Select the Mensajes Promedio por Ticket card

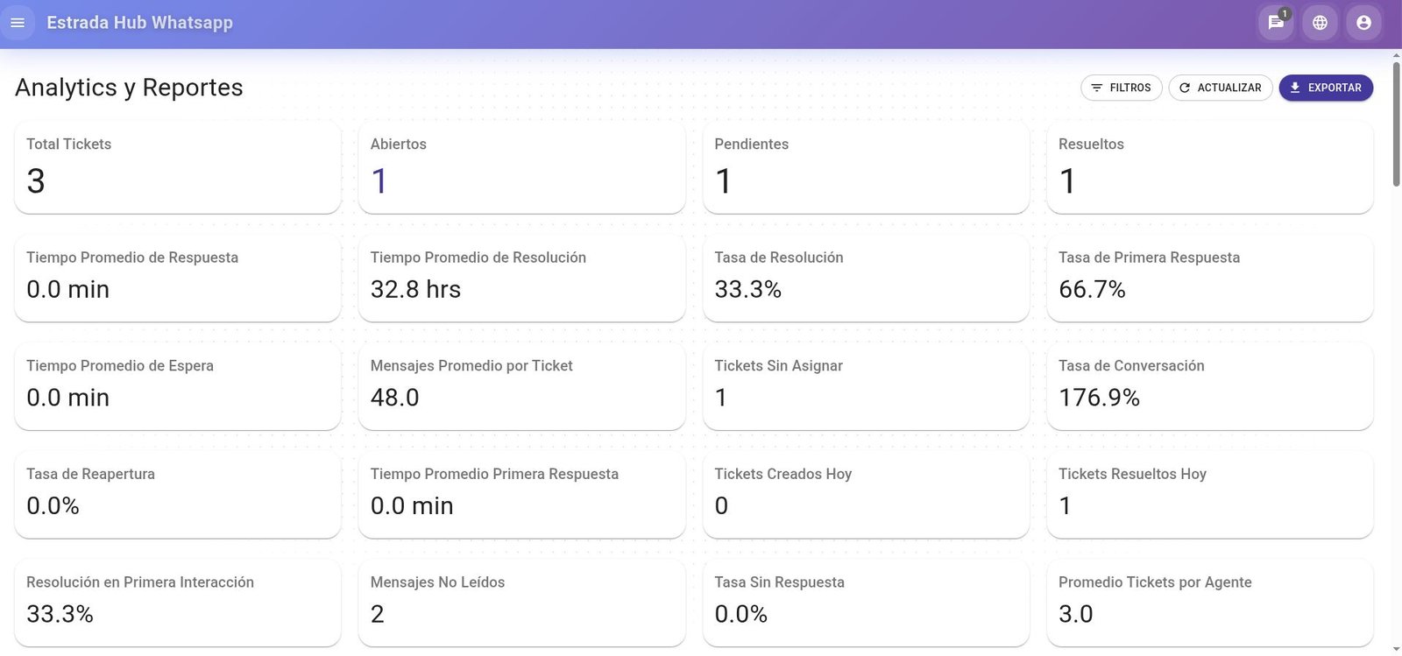pos(521,385)
